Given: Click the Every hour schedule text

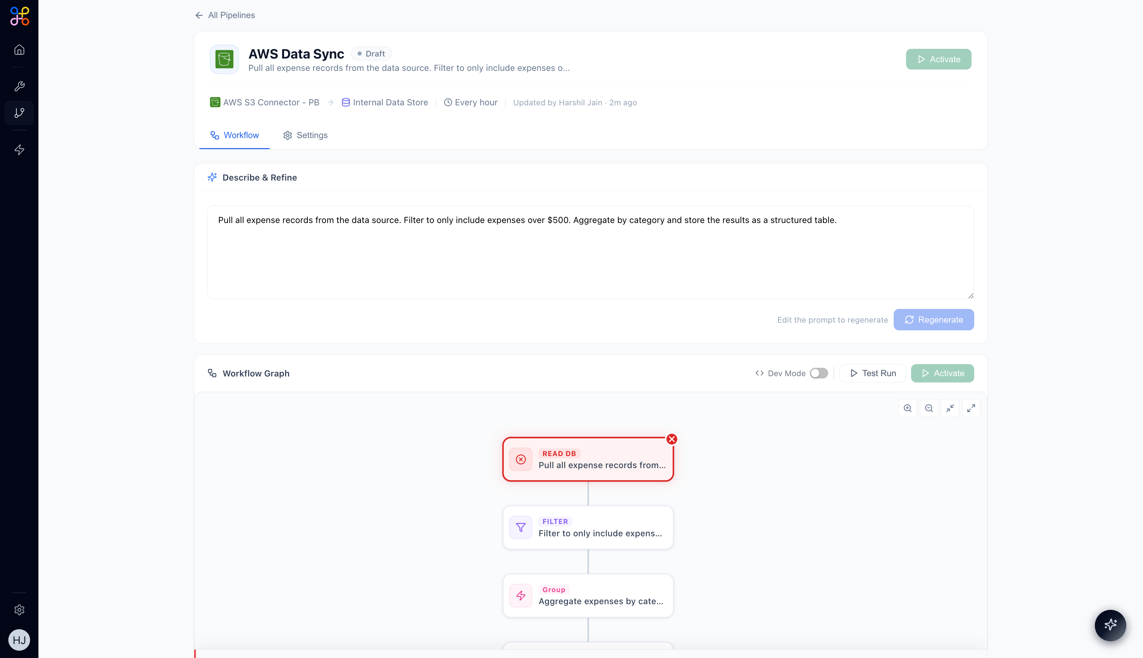Looking at the screenshot, I should pyautogui.click(x=476, y=102).
